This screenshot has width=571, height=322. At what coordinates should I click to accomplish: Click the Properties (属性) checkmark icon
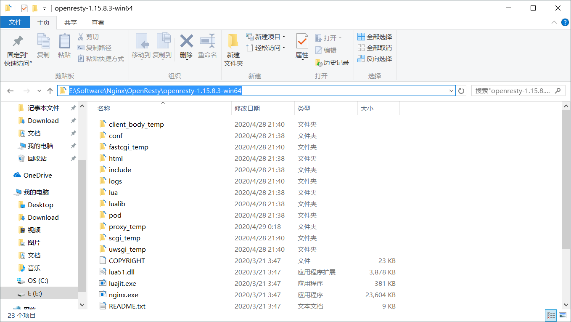(x=302, y=41)
